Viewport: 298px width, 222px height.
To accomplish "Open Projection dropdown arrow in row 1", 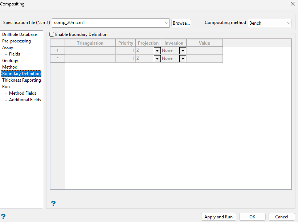I will pos(157,51).
